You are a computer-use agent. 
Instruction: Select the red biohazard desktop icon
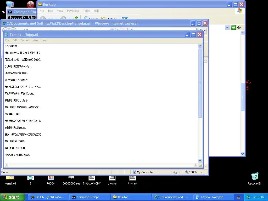pyautogui.click(x=31, y=4)
